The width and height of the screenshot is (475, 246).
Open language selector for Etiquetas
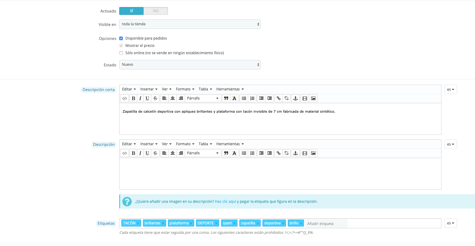click(451, 223)
